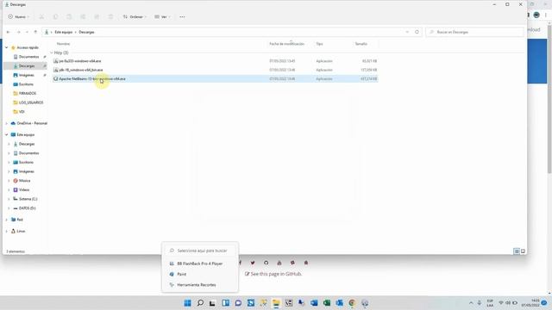The width and height of the screenshot is (552, 310).
Task: Click the Tipo column header
Action: click(319, 44)
